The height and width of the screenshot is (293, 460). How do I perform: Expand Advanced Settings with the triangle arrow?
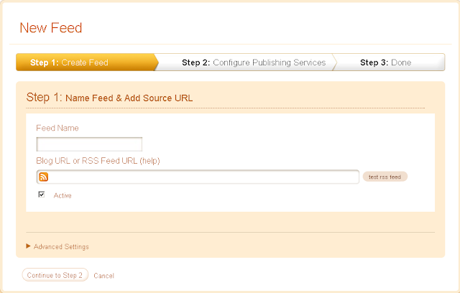pos(28,246)
